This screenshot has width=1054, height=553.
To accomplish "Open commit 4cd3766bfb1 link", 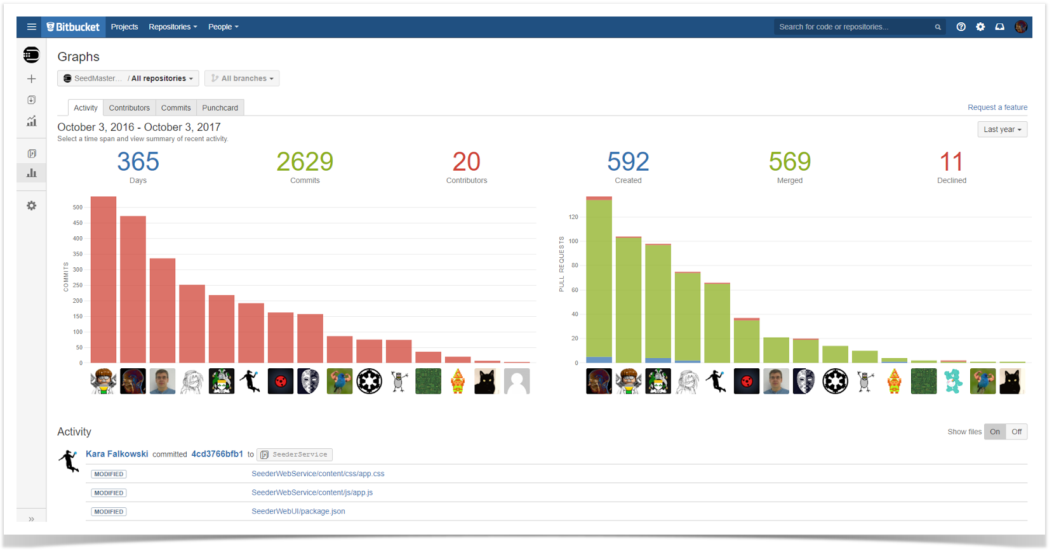I will tap(217, 454).
